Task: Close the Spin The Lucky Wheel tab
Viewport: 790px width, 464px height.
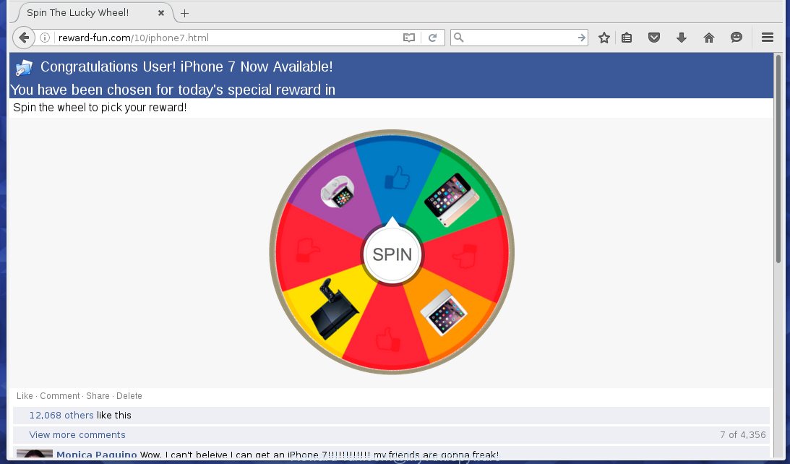Action: click(160, 13)
